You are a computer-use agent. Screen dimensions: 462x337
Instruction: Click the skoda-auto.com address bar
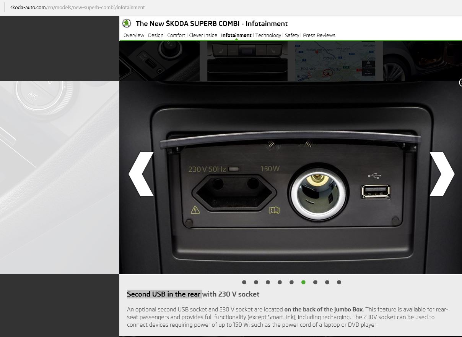[77, 7]
